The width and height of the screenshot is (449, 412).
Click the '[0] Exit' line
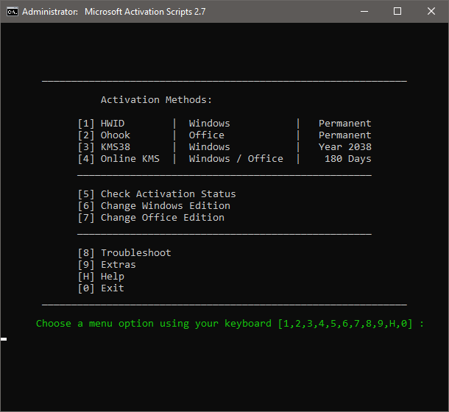[101, 288]
